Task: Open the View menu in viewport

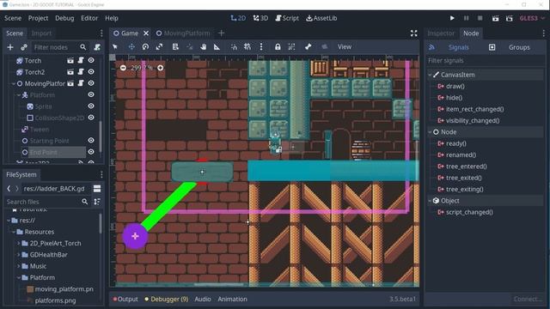Action: [344, 47]
